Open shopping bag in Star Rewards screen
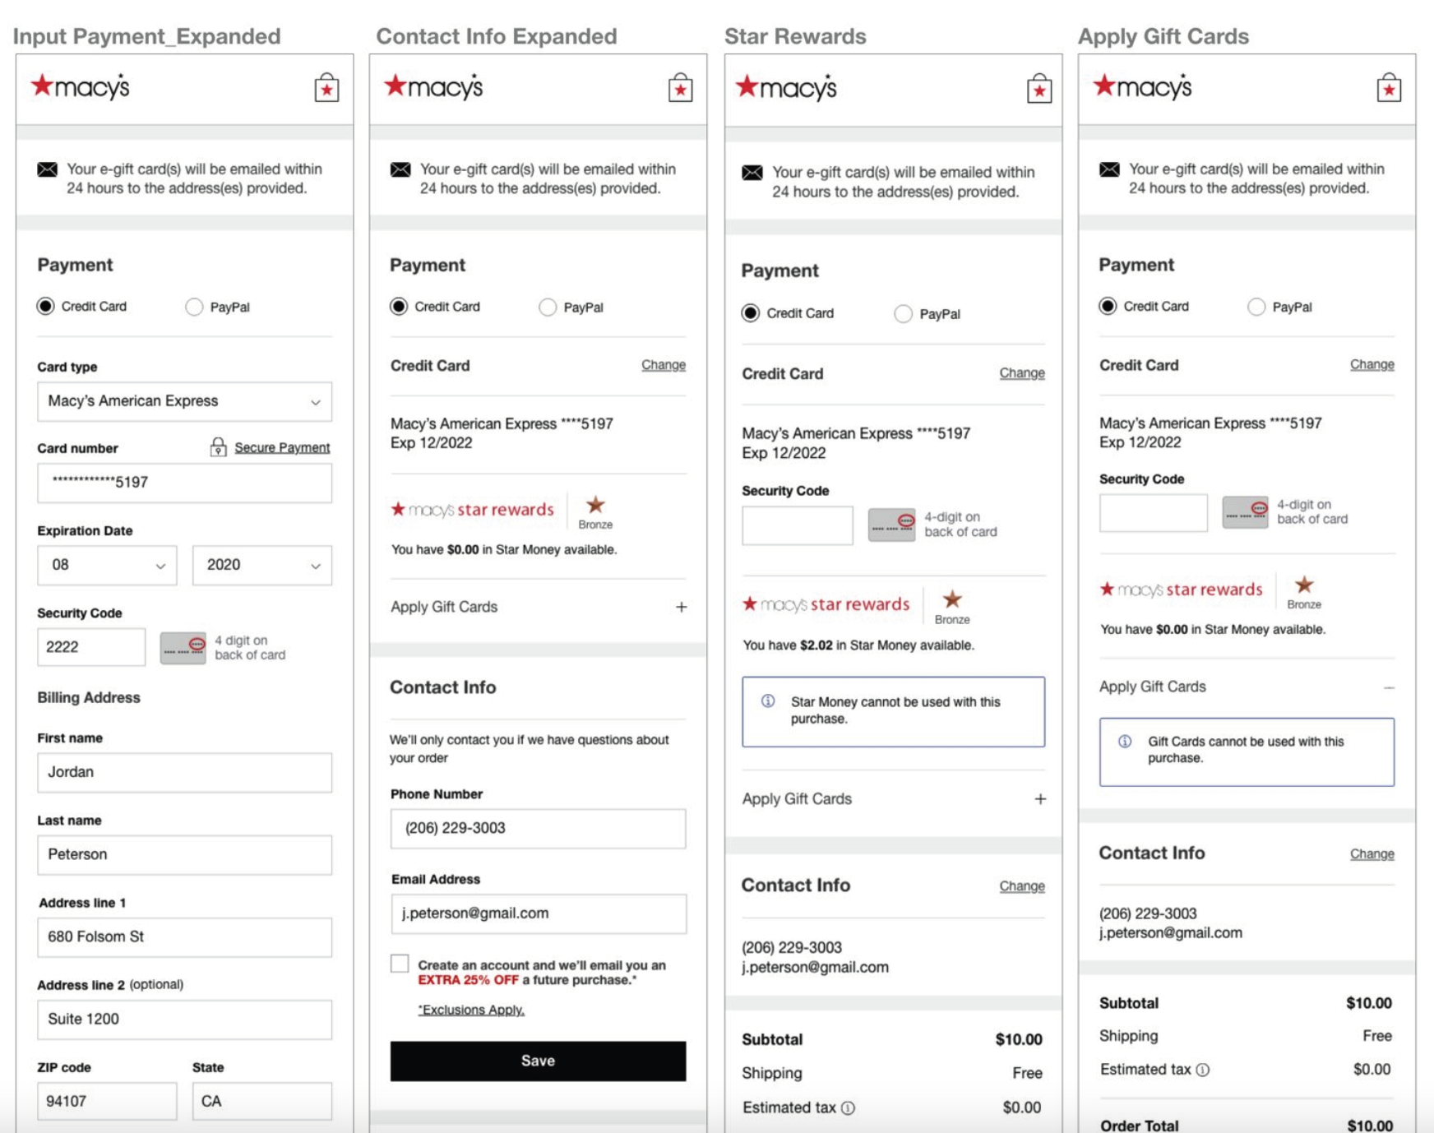The width and height of the screenshot is (1434, 1133). point(1039,89)
